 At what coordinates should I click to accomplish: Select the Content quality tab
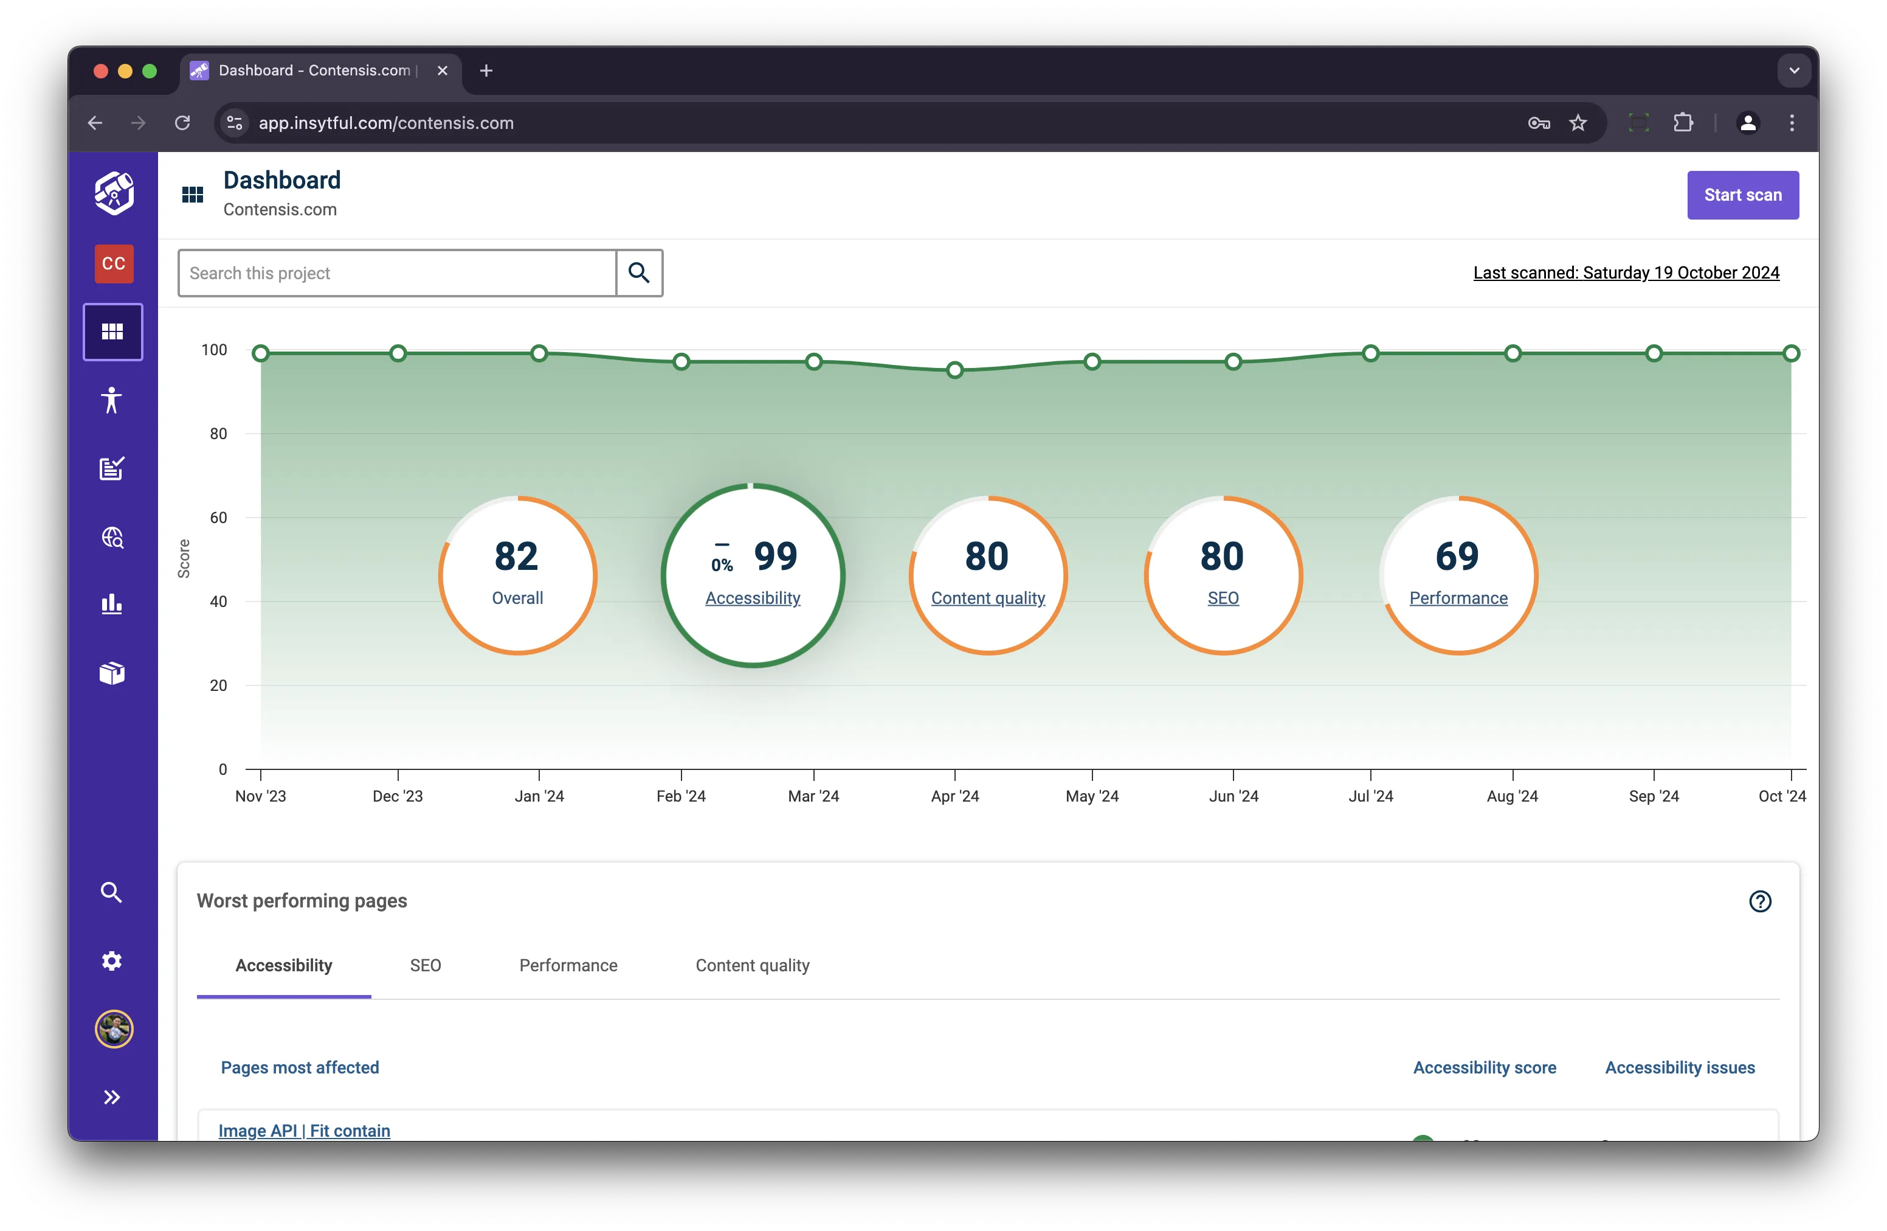tap(751, 965)
